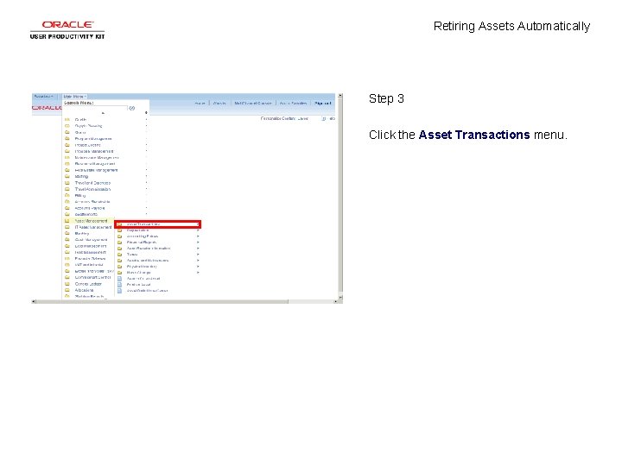Screen dimensions: 622x466
Task: Click the Personalize Content link
Action: pos(278,118)
